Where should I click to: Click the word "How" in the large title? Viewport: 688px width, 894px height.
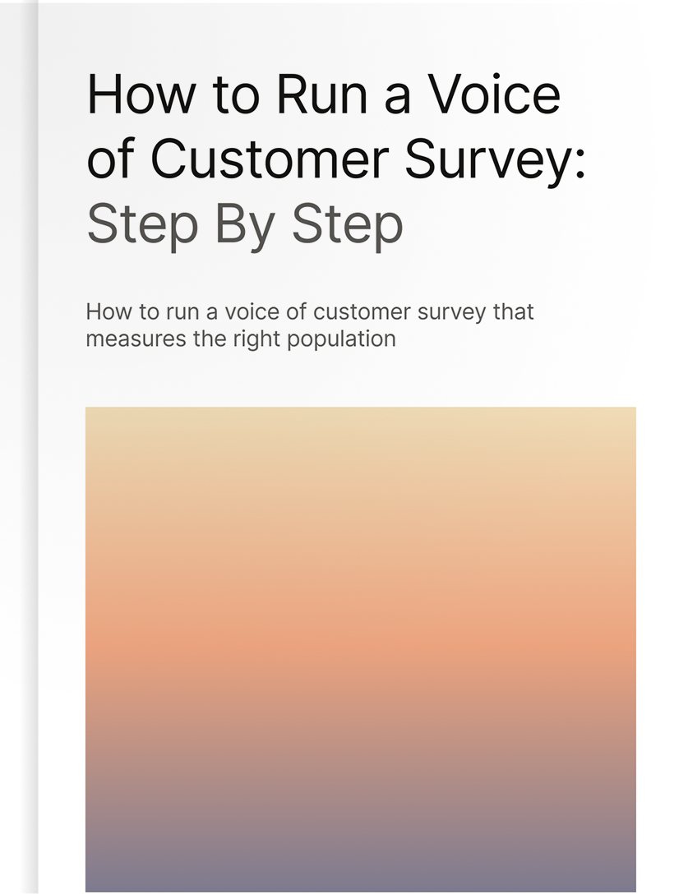tap(141, 94)
